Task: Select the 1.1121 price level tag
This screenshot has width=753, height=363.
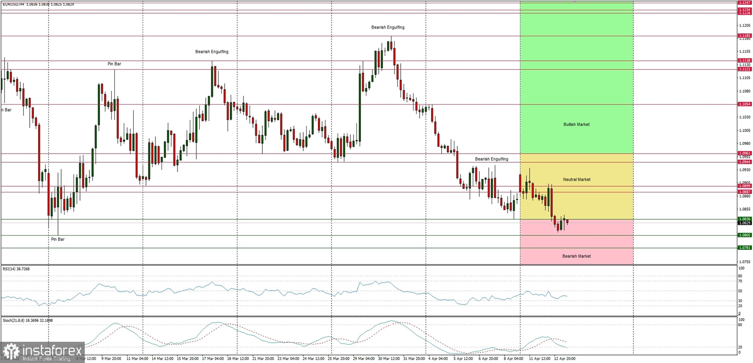Action: 745,69
